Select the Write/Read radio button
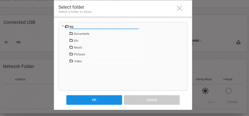 (x=205, y=91)
